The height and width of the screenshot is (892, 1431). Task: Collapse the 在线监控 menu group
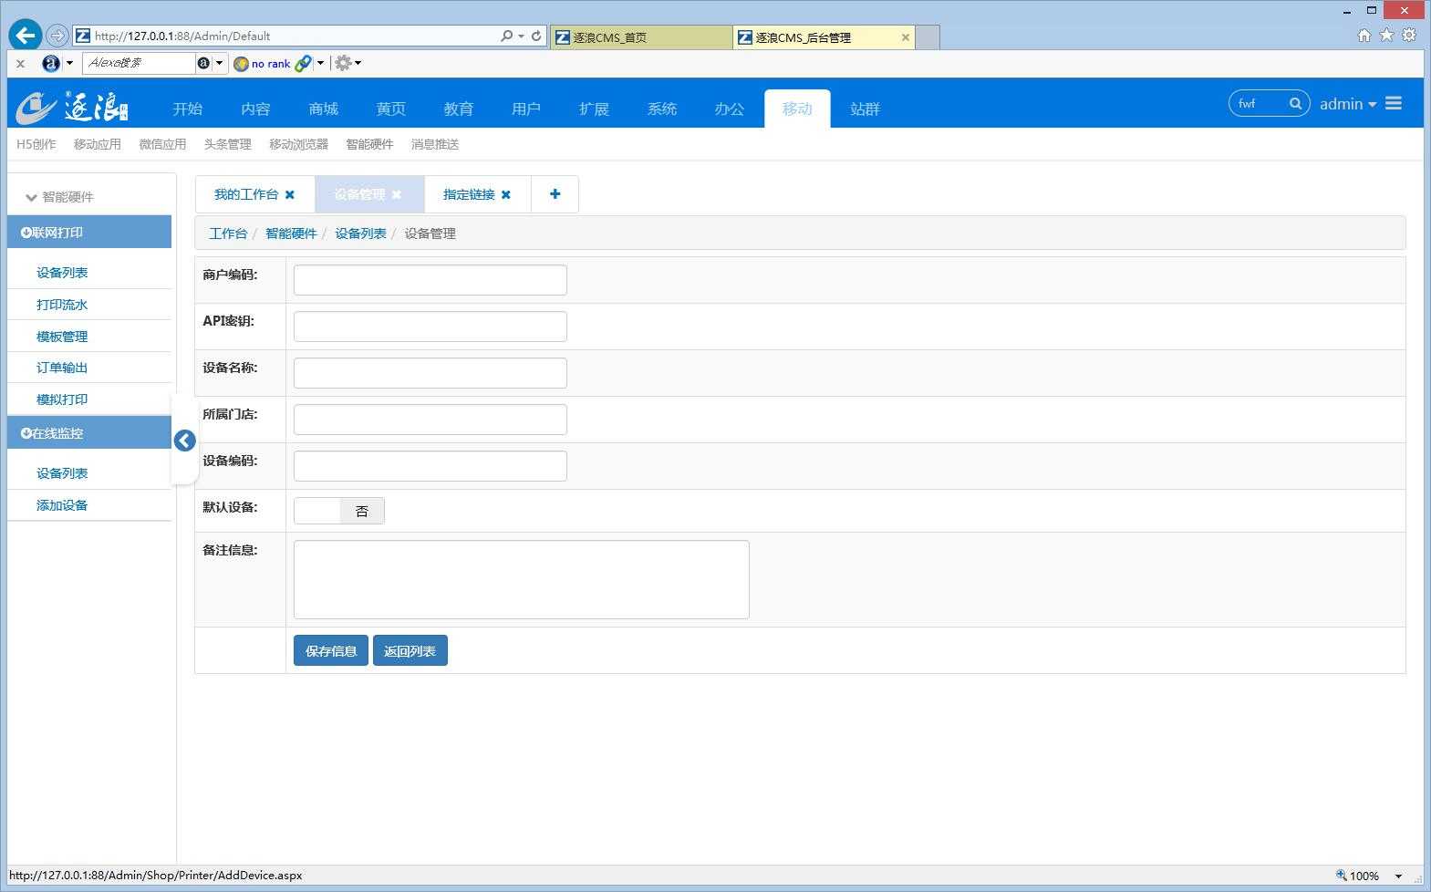pyautogui.click(x=89, y=433)
